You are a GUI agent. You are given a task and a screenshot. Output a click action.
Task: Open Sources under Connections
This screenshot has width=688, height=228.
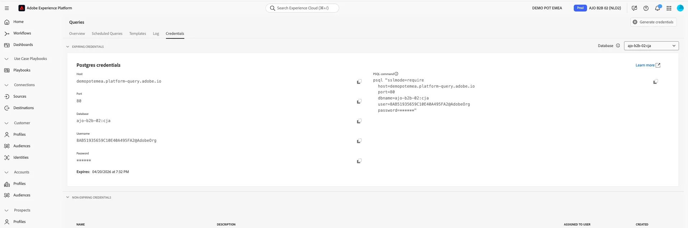20,97
